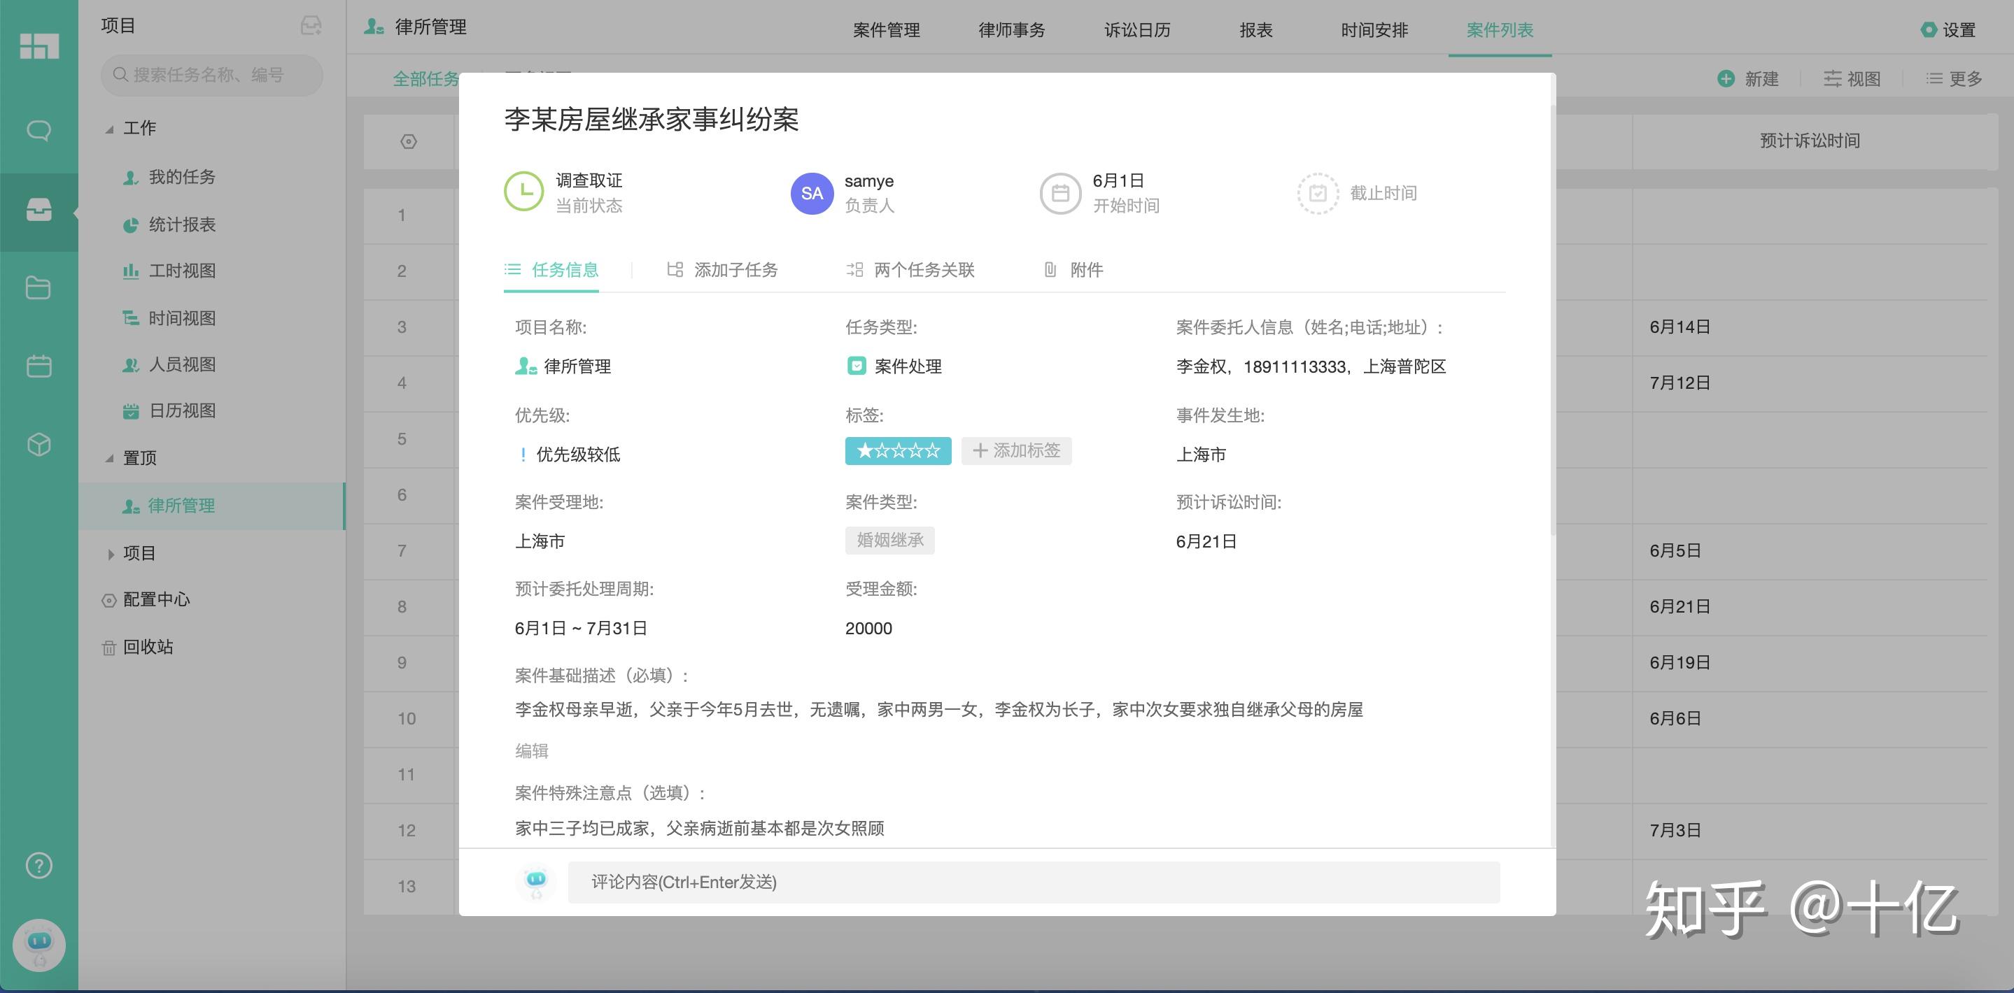Click the robot icon beside comment box
The height and width of the screenshot is (993, 2014).
coord(536,882)
